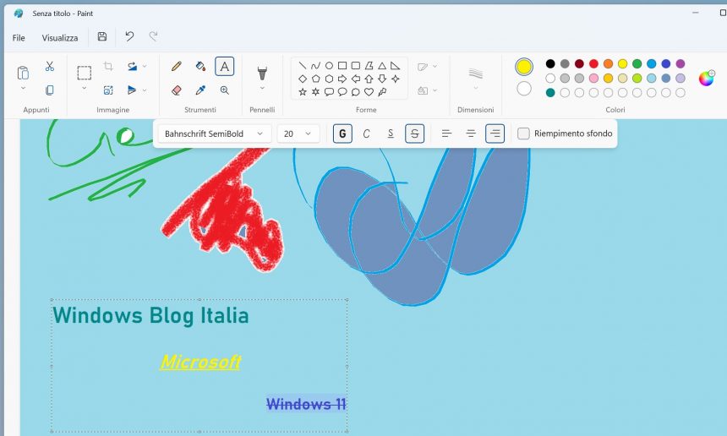Toggle Strikethrough text formatting

click(414, 134)
